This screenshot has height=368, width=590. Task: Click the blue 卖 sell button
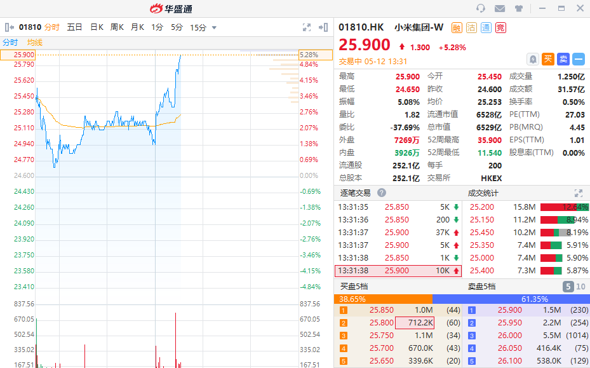tap(563, 59)
